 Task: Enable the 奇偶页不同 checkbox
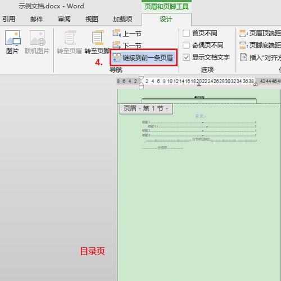[186, 45]
